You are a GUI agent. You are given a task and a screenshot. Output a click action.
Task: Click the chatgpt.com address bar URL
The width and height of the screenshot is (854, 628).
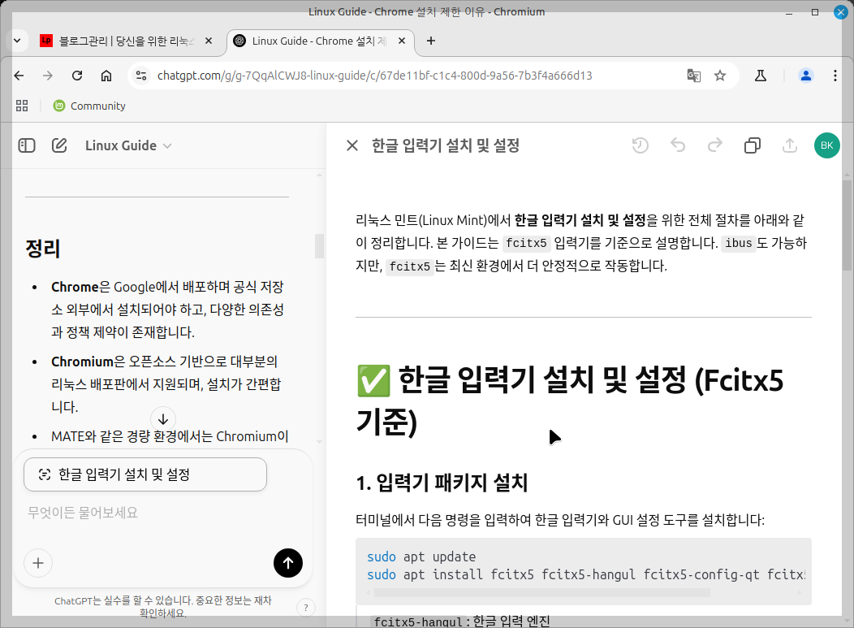click(x=375, y=76)
